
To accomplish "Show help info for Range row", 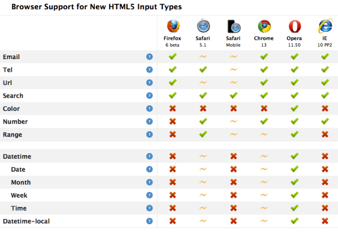I will 150,135.
